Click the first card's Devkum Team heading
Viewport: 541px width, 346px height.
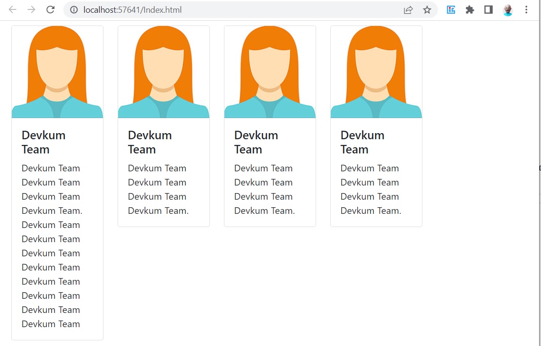coord(43,143)
